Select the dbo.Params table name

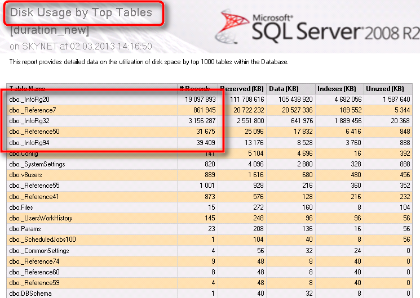[25, 229]
